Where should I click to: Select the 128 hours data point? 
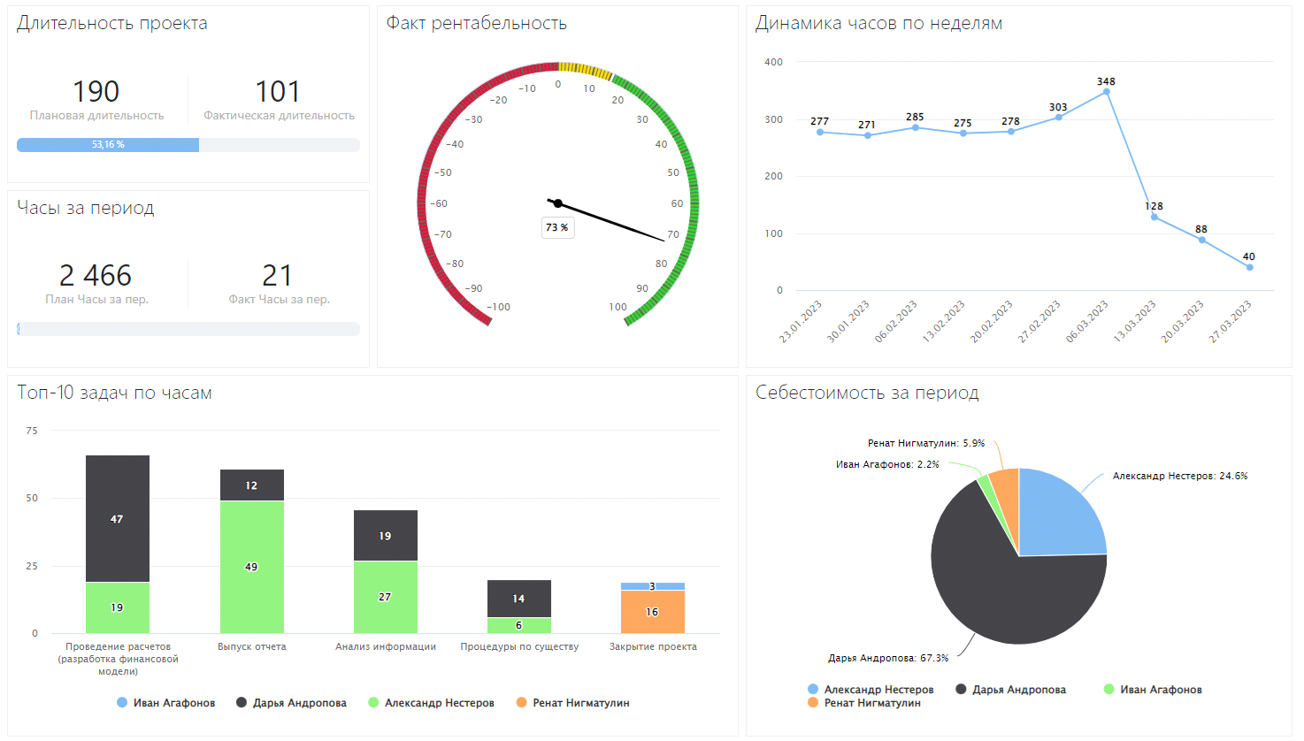pos(1154,217)
